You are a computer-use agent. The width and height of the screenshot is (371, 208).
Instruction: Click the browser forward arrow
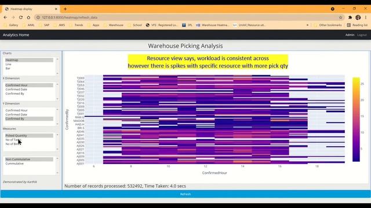13,17
